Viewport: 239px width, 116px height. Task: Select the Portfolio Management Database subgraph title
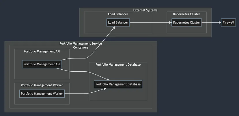pyautogui.click(x=118, y=64)
